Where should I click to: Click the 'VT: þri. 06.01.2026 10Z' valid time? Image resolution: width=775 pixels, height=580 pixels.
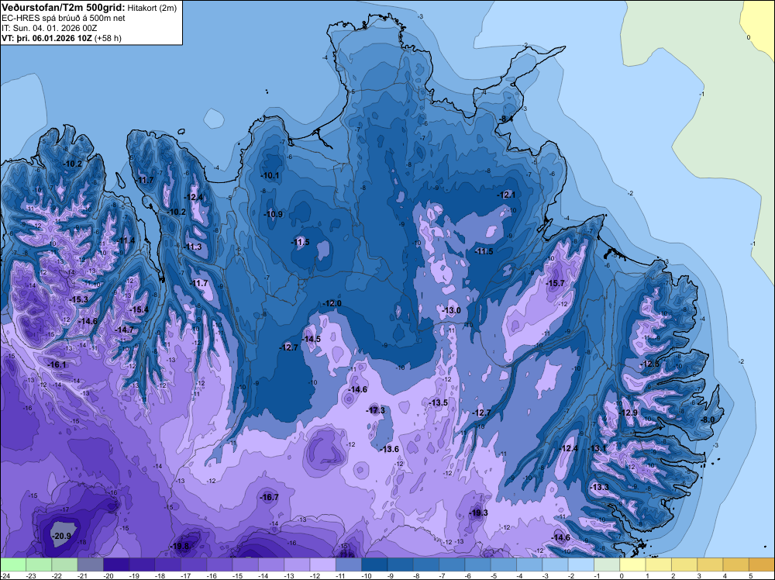(46, 37)
